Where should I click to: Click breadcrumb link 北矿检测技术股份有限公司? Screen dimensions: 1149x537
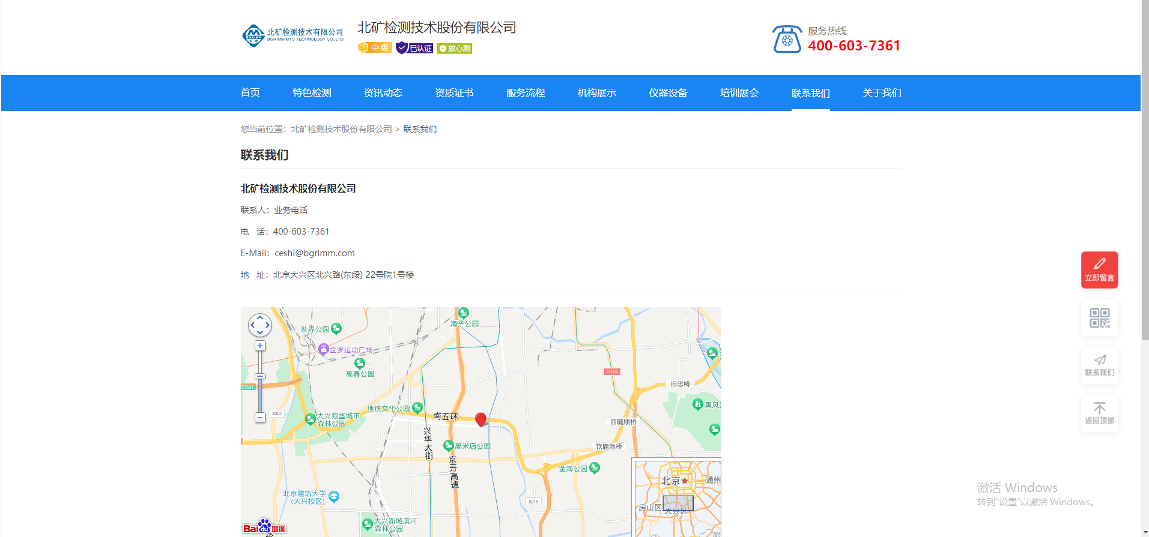[341, 129]
